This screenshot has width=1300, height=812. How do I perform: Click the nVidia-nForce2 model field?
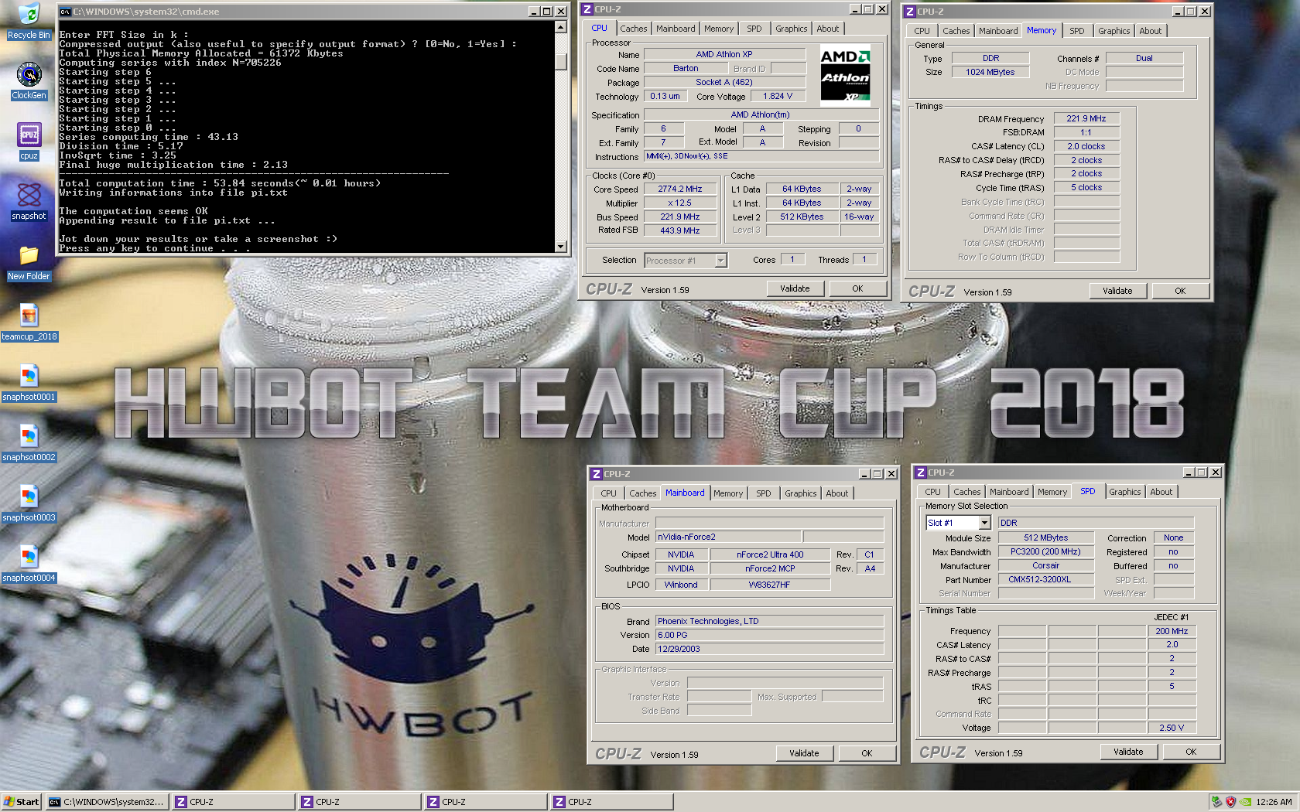click(x=728, y=537)
